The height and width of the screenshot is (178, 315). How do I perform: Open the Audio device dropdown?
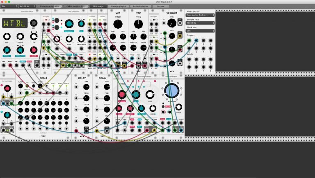(200, 15)
